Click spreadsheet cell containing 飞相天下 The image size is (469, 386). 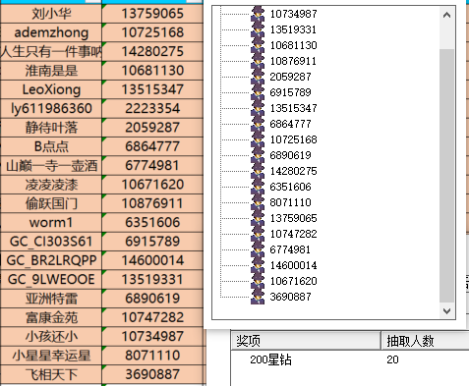(x=51, y=374)
